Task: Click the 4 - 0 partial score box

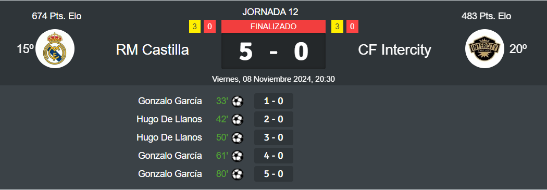Action: point(273,156)
